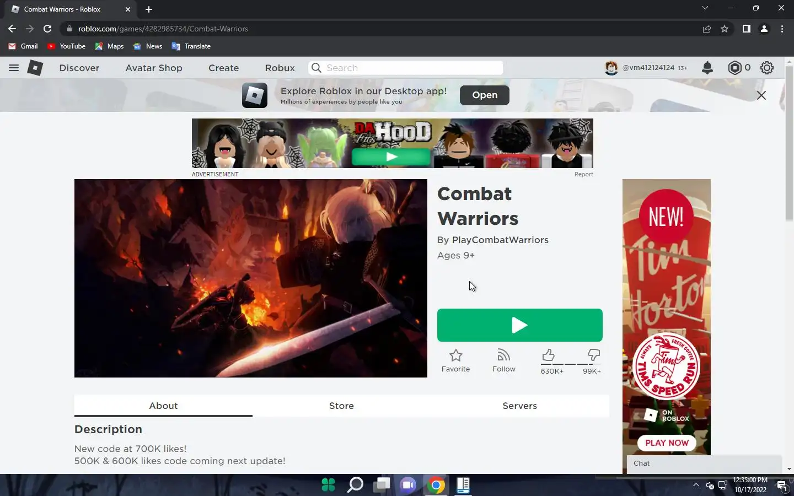794x496 pixels.
Task: Go forward in browser history
Action: [30, 29]
